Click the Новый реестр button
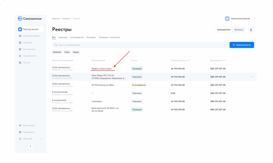273x163 pixels. 242,45
